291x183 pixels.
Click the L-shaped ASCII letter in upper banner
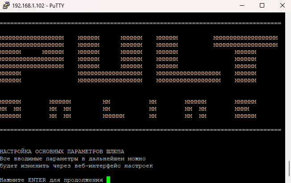pos(188,59)
